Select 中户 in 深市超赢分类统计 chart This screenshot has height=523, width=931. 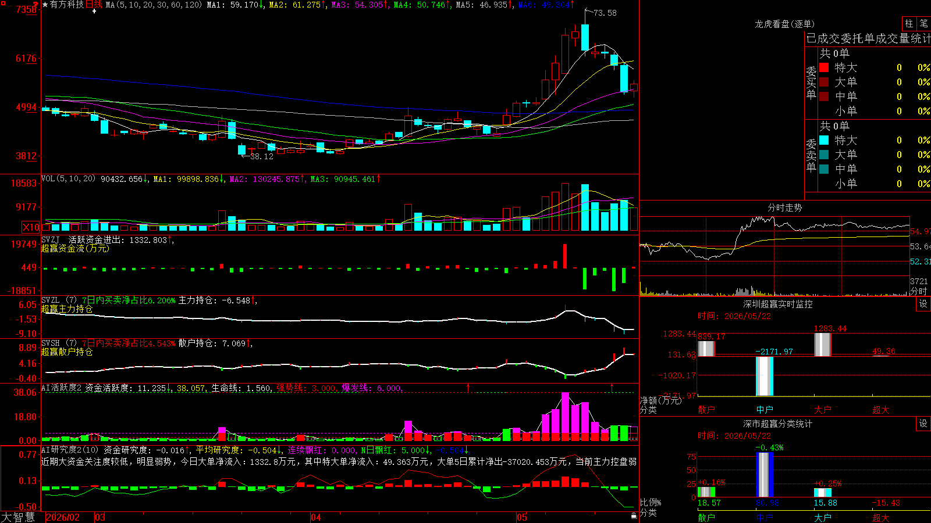(765, 518)
